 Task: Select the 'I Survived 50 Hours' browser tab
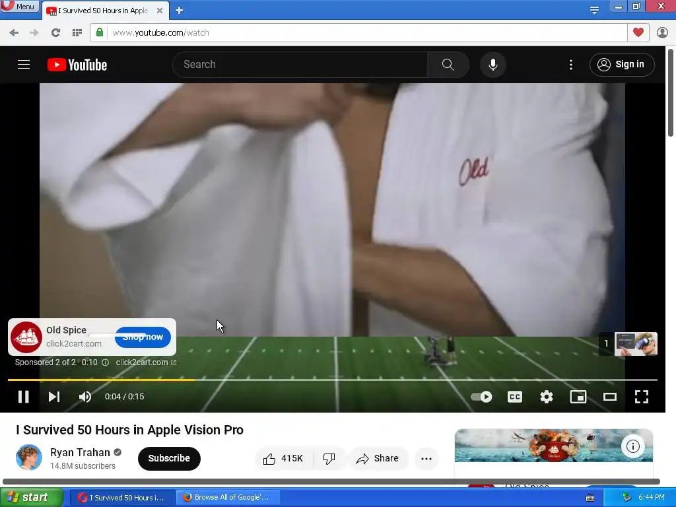[x=105, y=11]
